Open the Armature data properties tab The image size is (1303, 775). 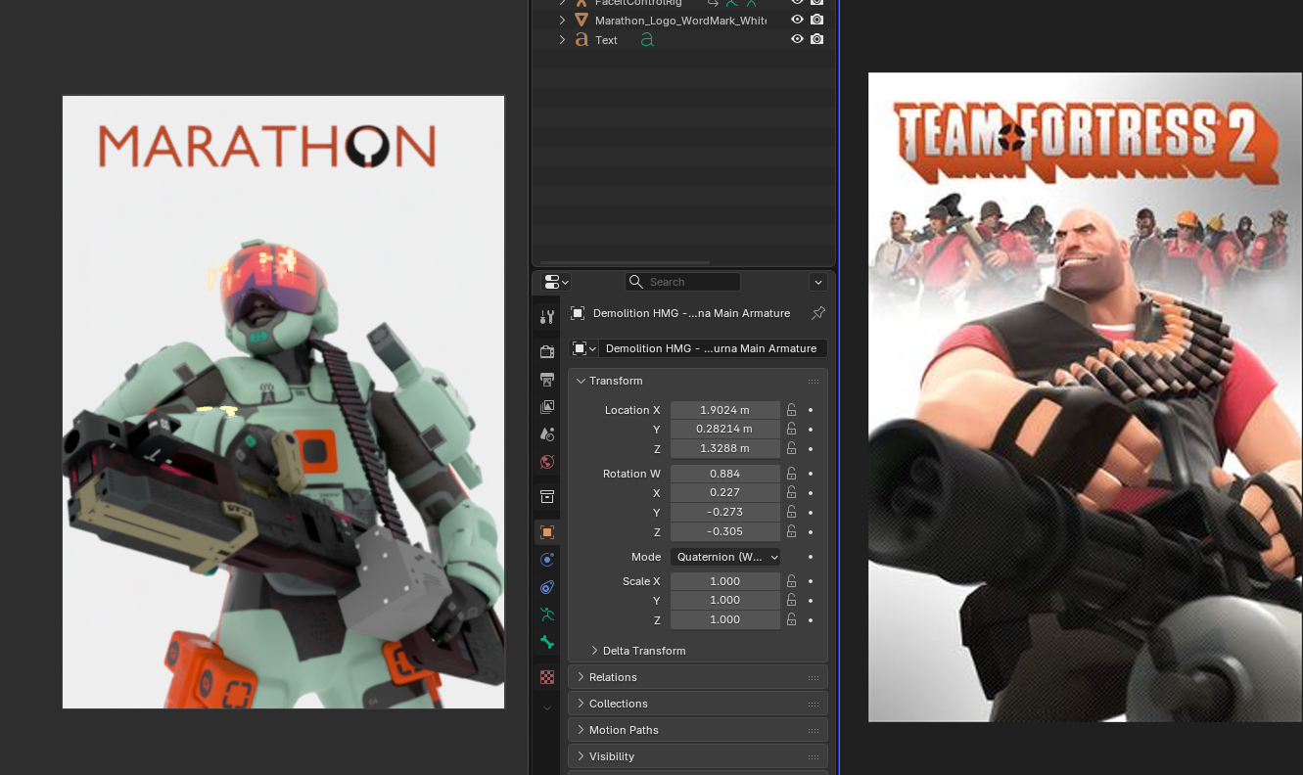click(x=547, y=615)
